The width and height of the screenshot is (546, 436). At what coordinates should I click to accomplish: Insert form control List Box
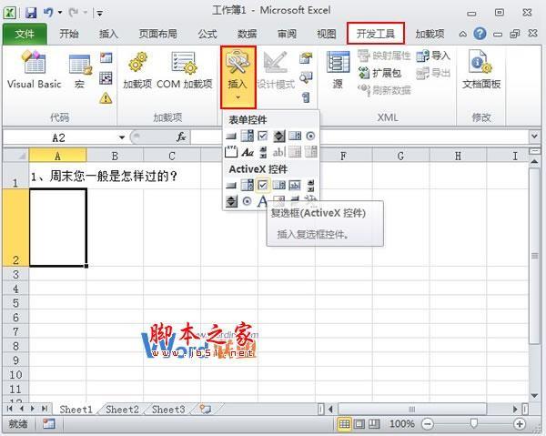coord(295,136)
